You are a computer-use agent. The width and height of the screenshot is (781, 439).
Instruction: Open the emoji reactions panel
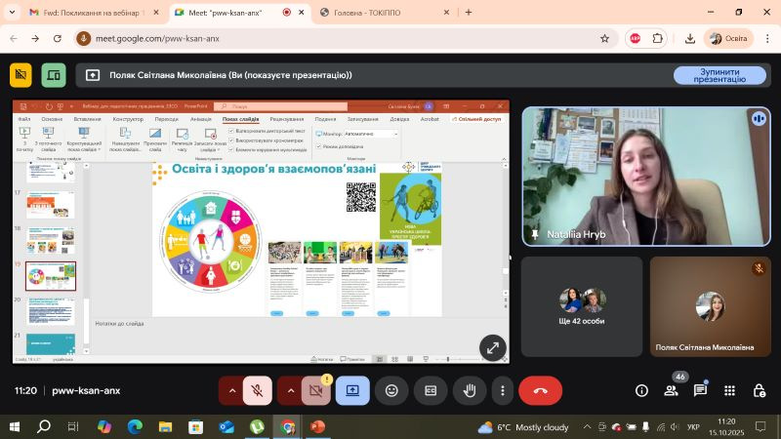[391, 390]
